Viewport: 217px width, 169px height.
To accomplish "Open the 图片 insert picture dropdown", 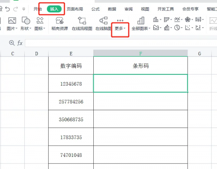I will pos(12,24).
